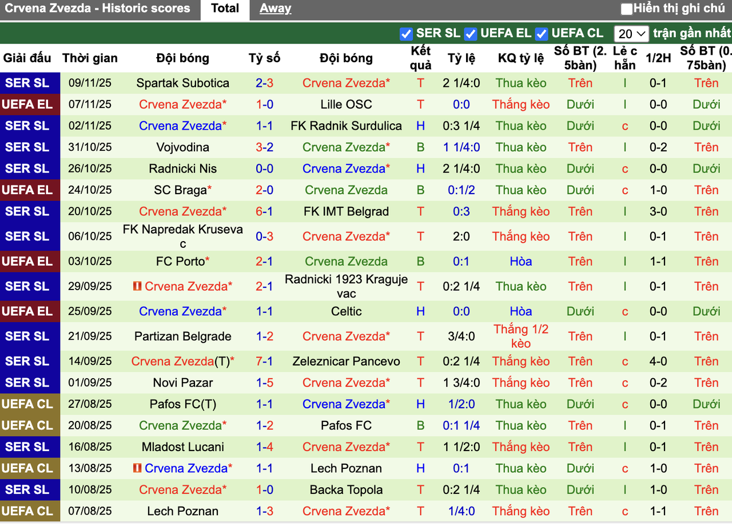Click the UEFA CL league cell on 27/08/25
The width and height of the screenshot is (732, 526).
[30, 404]
